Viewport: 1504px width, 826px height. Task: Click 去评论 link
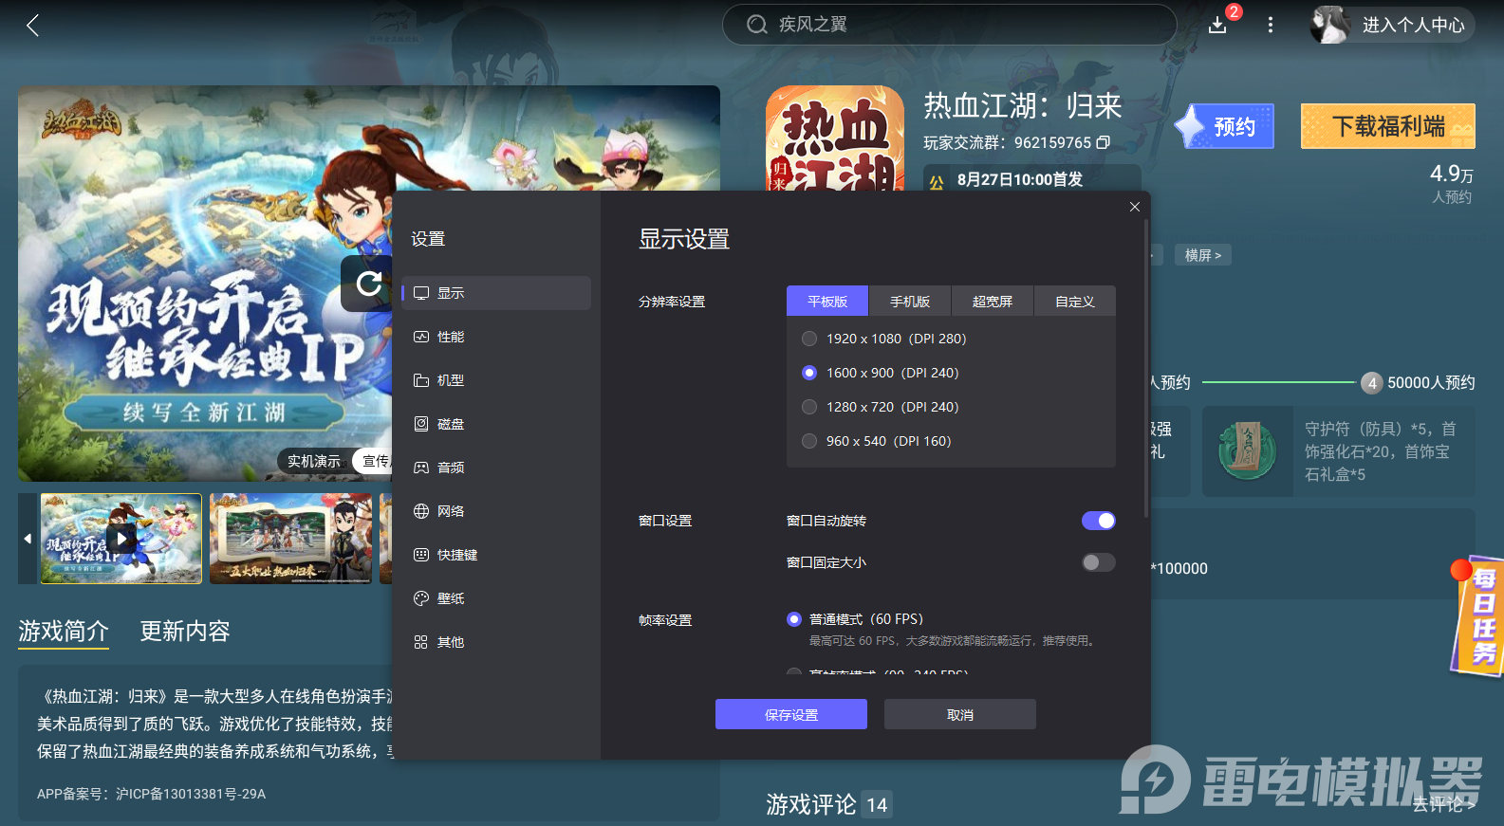1444,804
